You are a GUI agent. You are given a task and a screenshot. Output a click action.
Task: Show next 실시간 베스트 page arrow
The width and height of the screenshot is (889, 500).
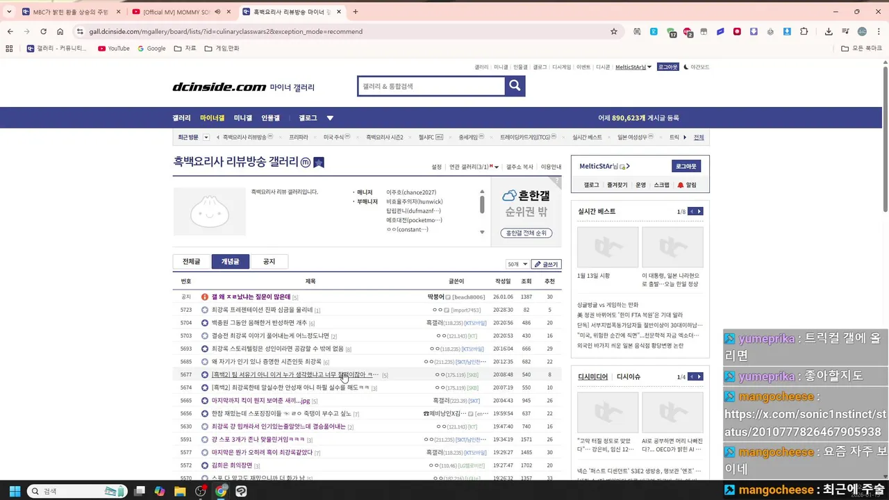coord(699,211)
